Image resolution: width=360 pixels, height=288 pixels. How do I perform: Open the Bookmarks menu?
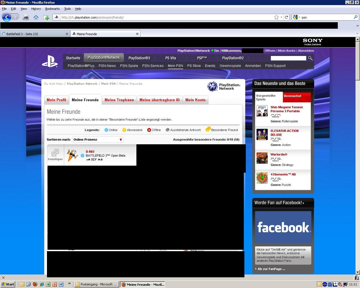(52, 9)
